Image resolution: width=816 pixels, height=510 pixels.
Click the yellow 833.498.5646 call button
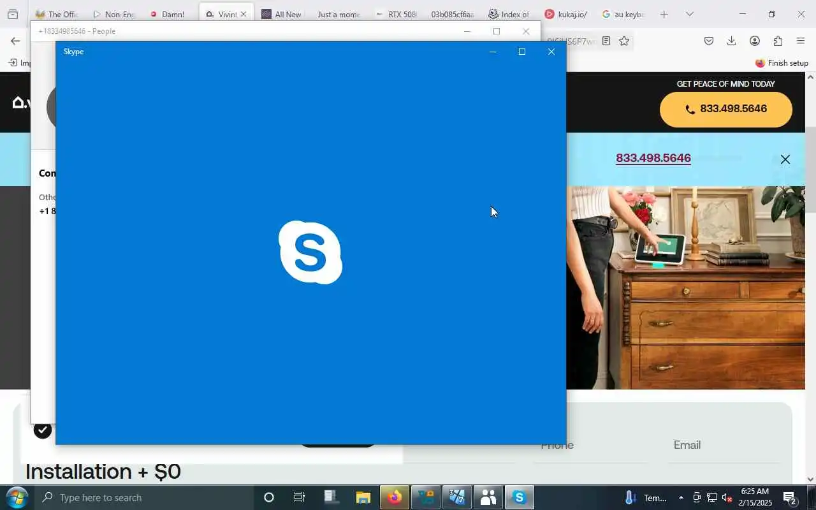coord(726,109)
